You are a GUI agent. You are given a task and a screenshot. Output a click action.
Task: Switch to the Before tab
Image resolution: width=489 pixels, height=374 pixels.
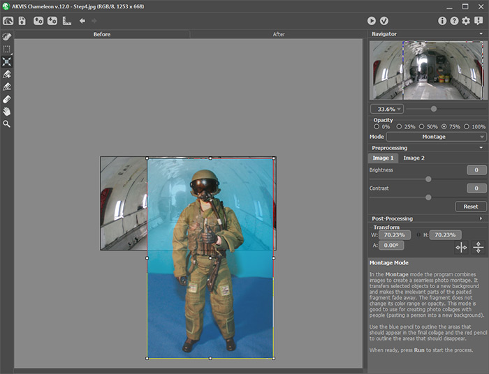point(102,34)
